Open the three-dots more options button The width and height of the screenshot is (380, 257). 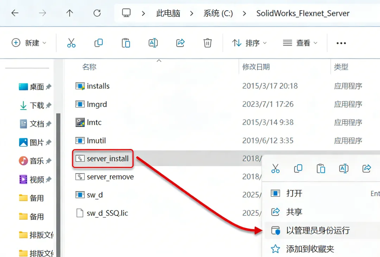(x=341, y=43)
